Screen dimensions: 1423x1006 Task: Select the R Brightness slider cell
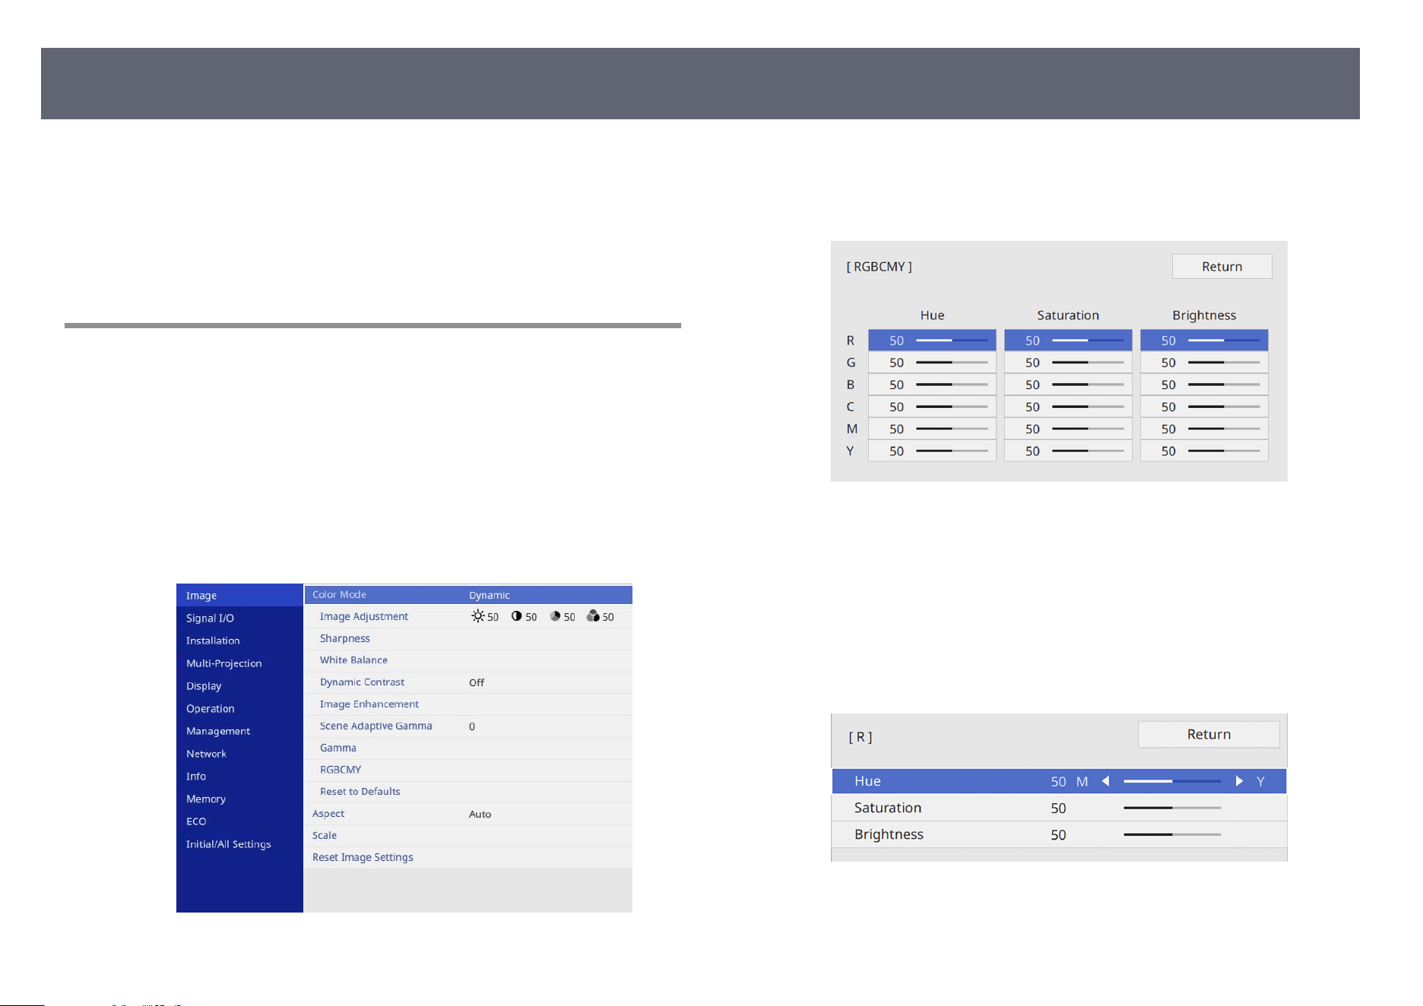pos(1204,340)
